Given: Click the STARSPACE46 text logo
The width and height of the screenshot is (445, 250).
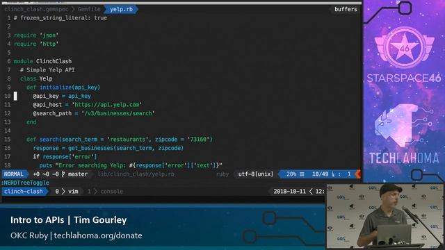Looking at the screenshot, I should point(404,78).
